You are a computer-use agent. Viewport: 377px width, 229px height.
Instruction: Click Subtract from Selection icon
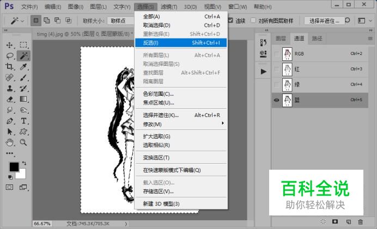[57, 21]
